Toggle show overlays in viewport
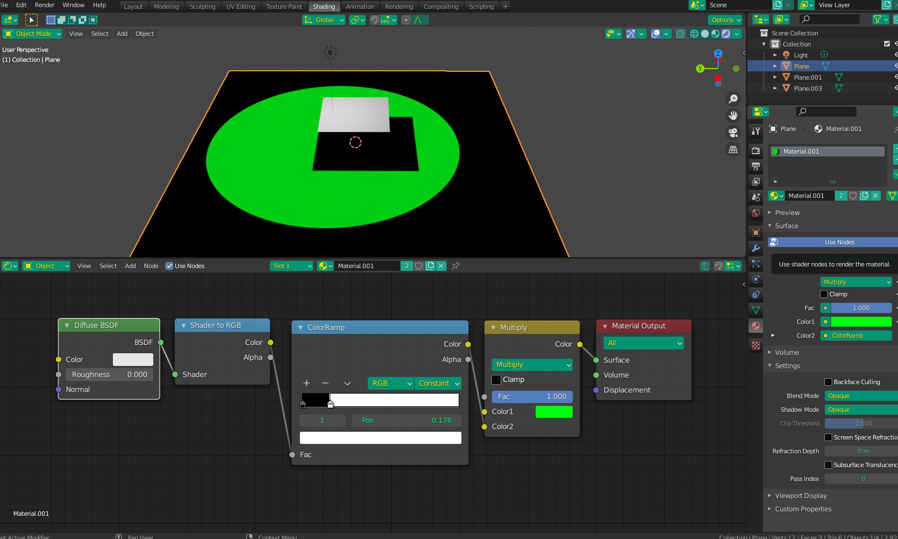The width and height of the screenshot is (898, 539). click(x=656, y=34)
